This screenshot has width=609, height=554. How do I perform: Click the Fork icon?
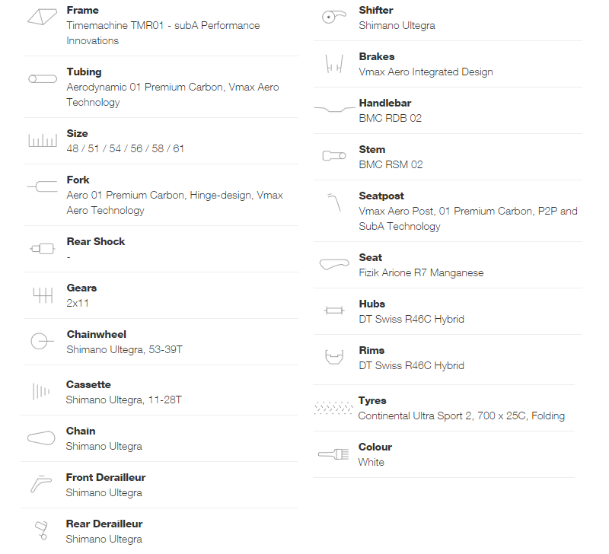click(x=43, y=186)
